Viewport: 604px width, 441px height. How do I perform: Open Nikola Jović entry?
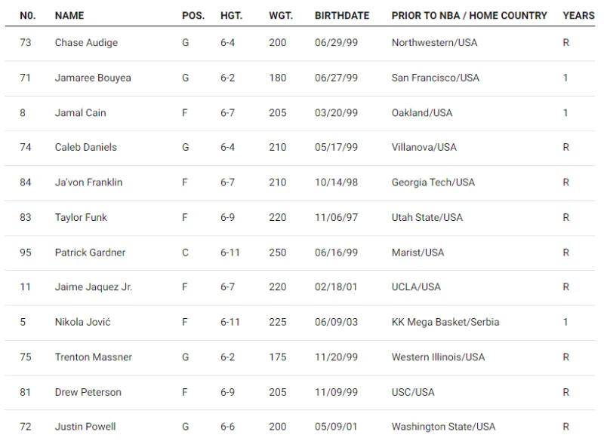click(x=83, y=322)
